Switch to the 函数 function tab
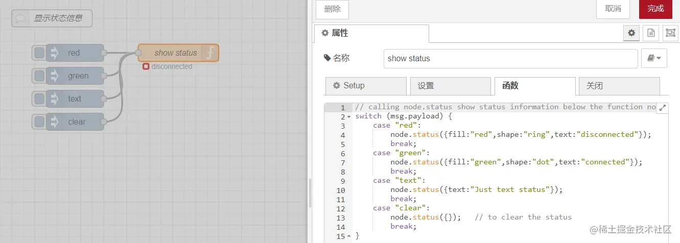This screenshot has width=680, height=243. pos(535,86)
